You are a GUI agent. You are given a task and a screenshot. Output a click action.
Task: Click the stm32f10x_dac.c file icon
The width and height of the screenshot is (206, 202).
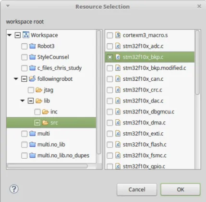click(x=118, y=101)
